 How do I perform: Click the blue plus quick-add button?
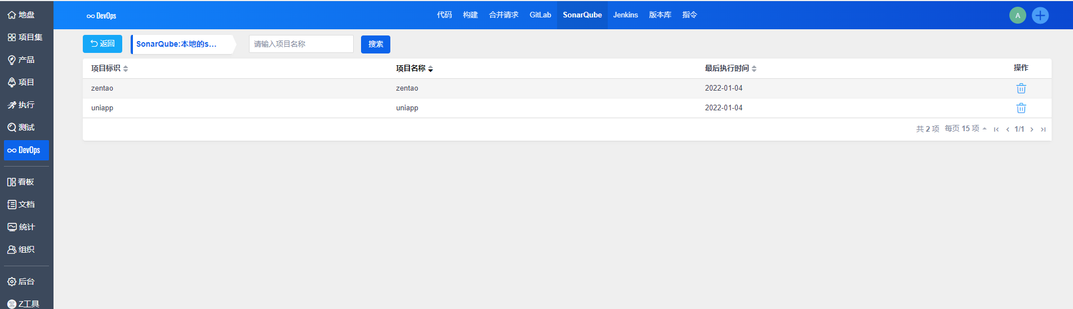tap(1040, 15)
